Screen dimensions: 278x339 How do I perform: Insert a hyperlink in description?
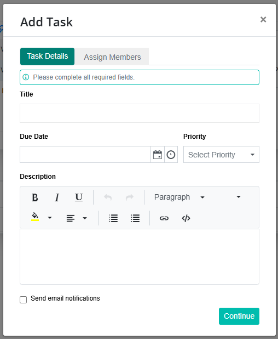pos(164,218)
